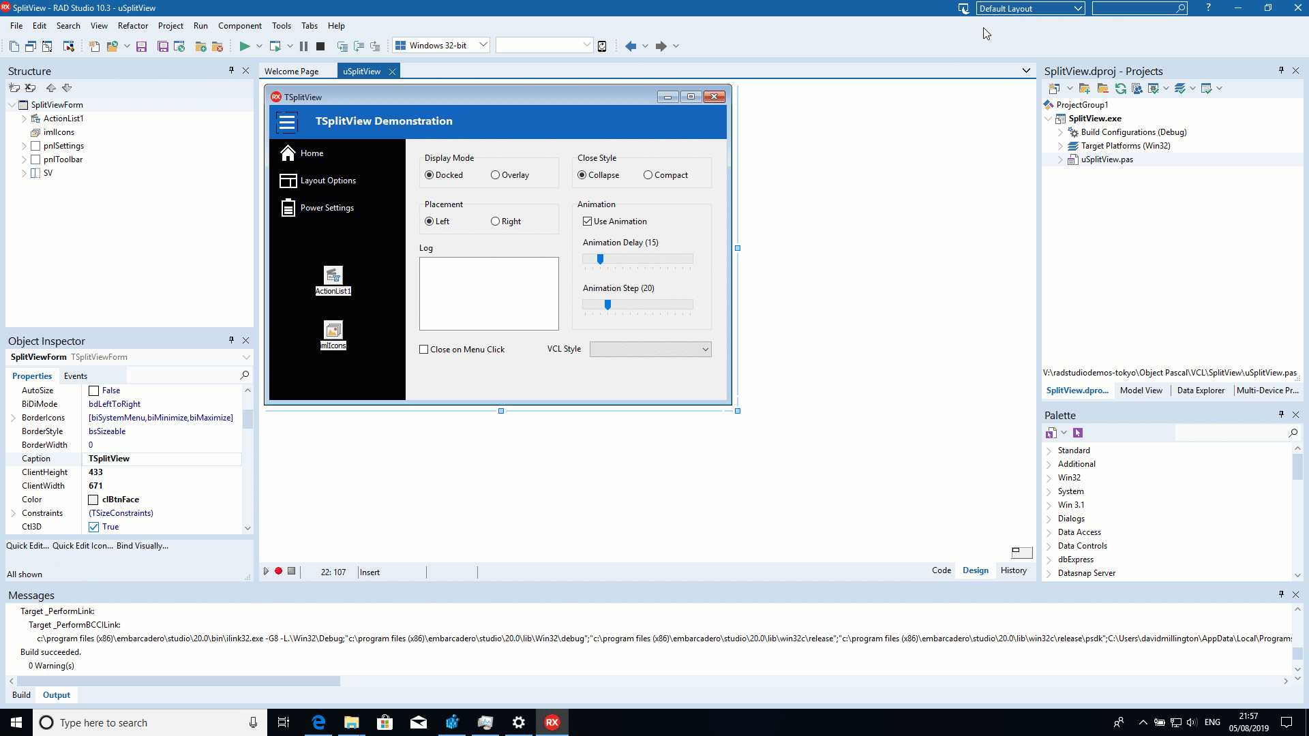Open Settings gear in taskbar
This screenshot has width=1309, height=736.
(519, 722)
